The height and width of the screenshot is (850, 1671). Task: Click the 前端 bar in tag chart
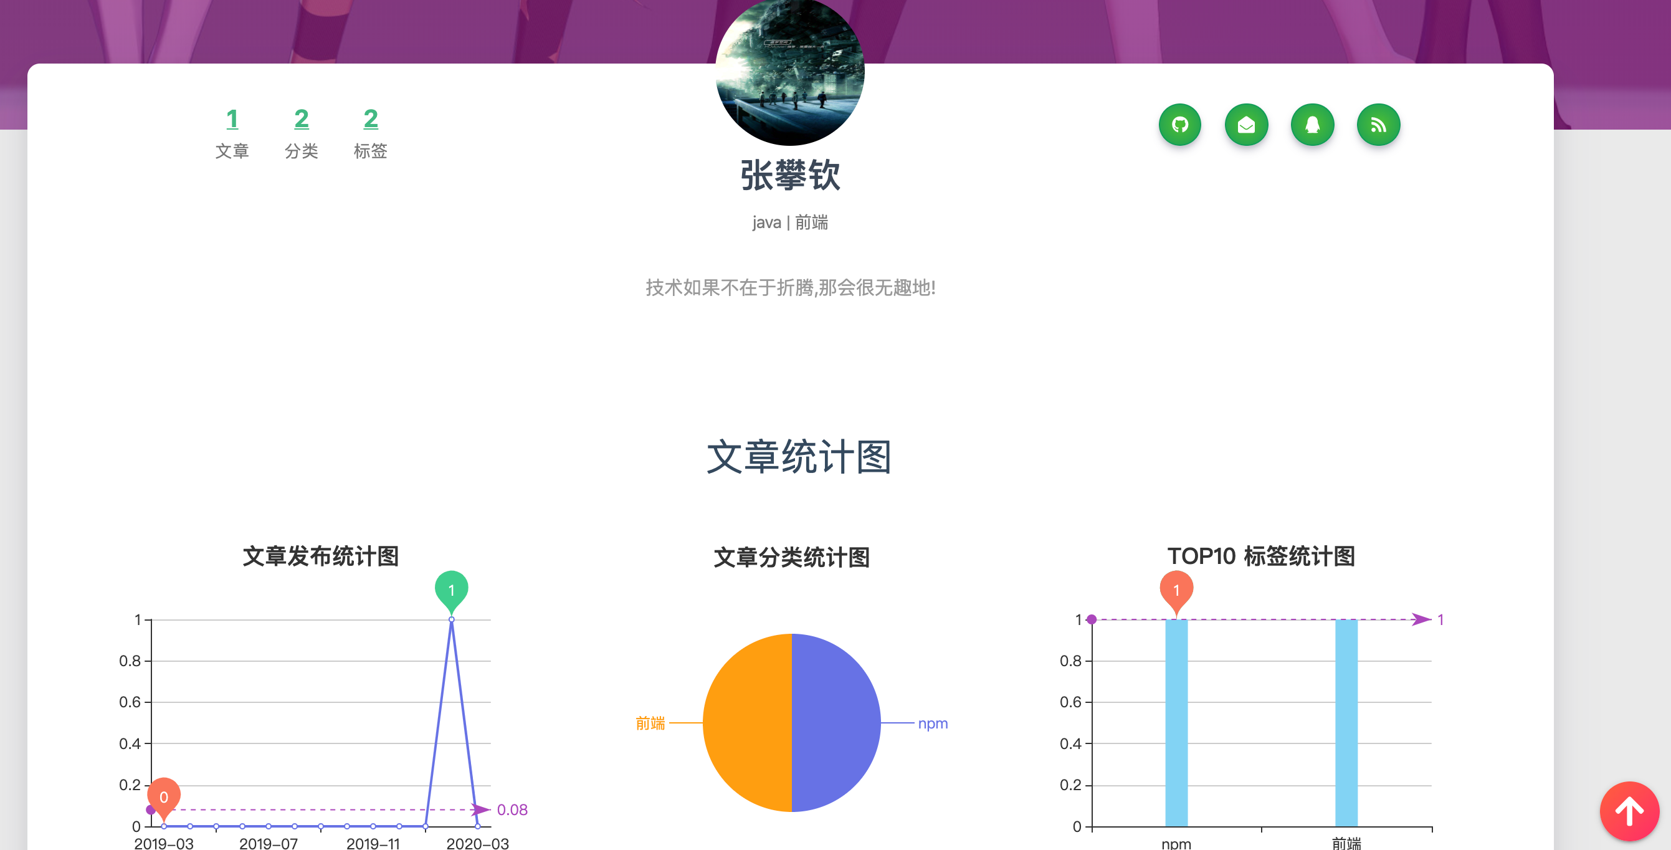click(1346, 723)
